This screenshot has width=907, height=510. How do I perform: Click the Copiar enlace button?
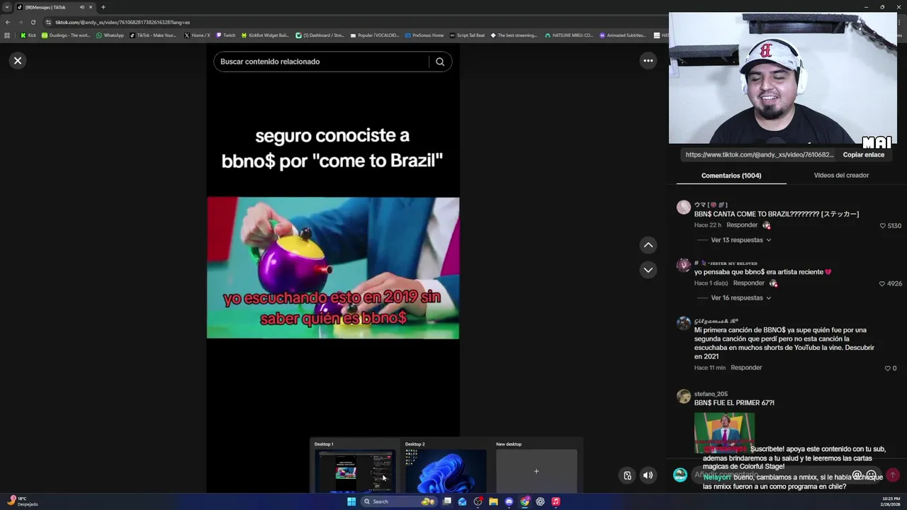[x=863, y=154]
